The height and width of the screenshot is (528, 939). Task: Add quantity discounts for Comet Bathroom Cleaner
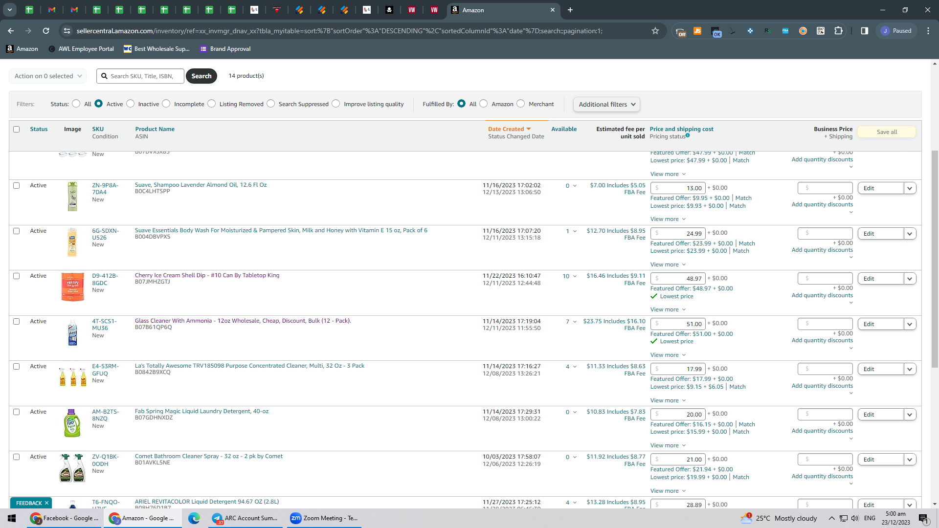click(x=822, y=476)
